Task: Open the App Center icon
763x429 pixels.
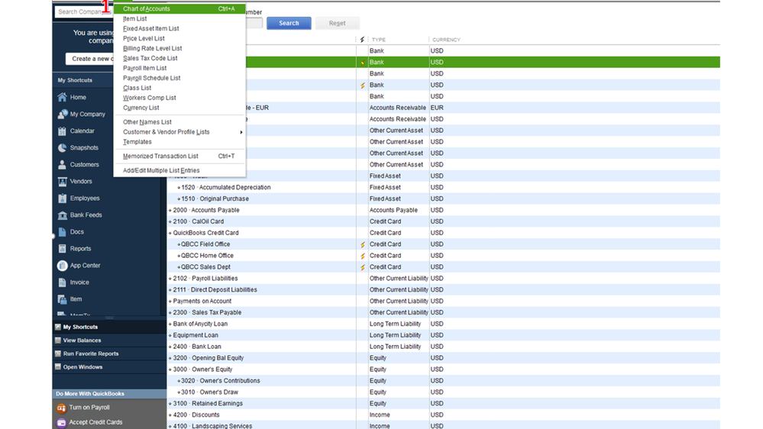Action: tap(63, 266)
